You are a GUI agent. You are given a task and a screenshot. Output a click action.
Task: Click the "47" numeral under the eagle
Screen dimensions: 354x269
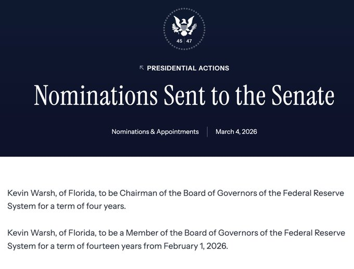[x=188, y=40]
